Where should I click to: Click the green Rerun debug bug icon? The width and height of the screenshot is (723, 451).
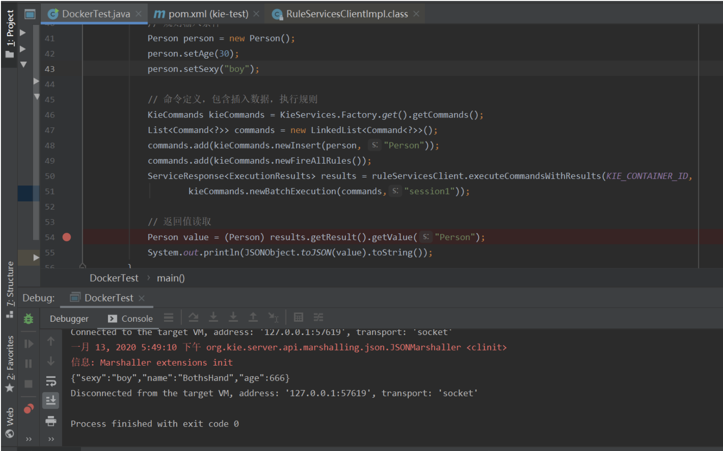[28, 319]
